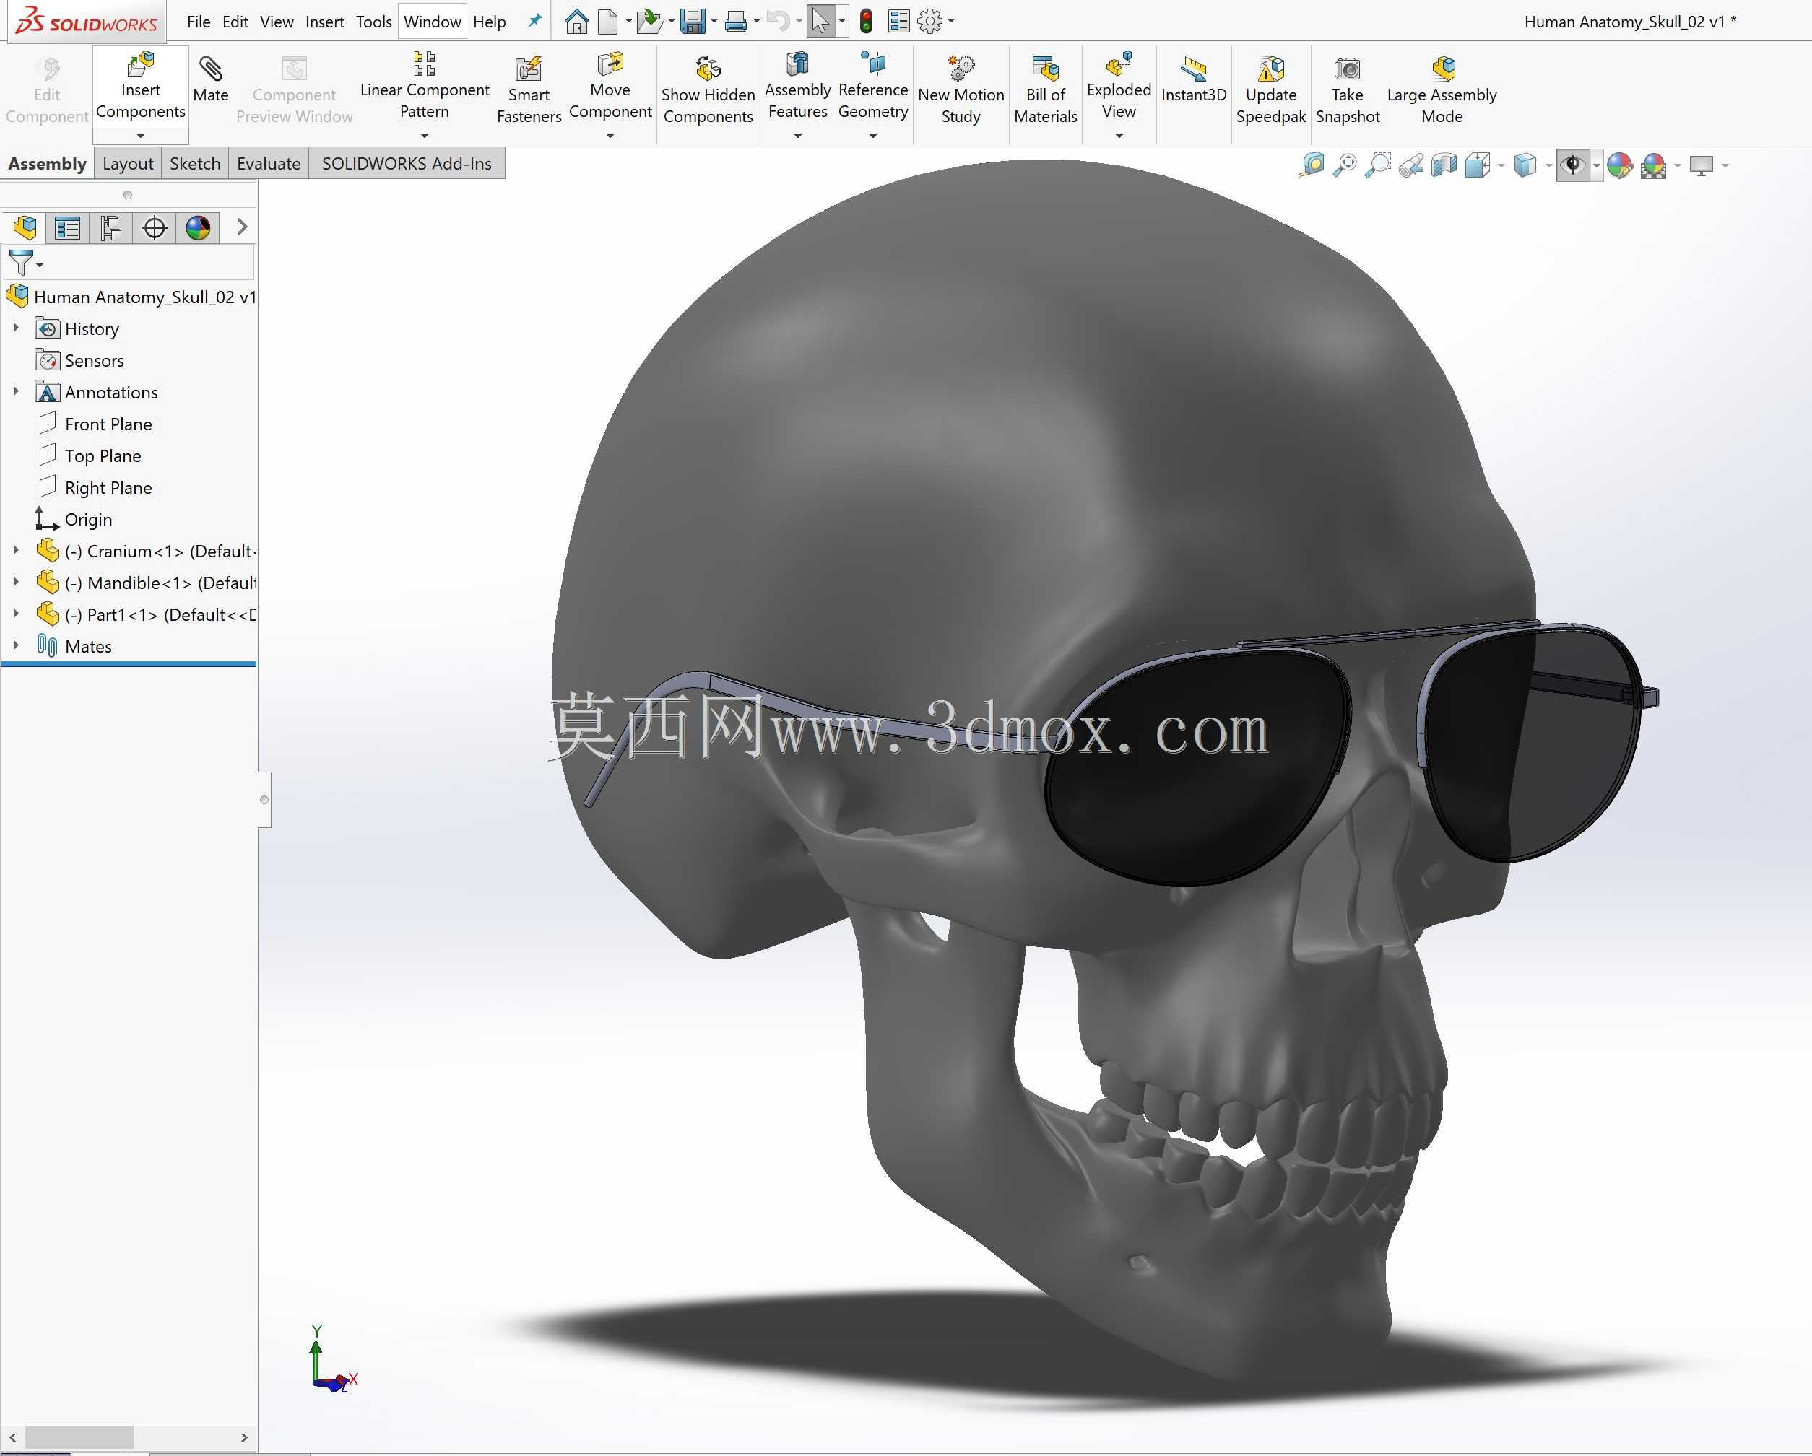Open Linear Component Pattern tool

[x=425, y=87]
